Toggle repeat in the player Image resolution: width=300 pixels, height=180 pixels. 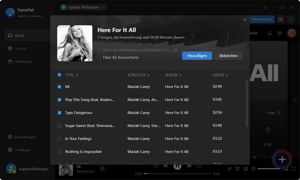pyautogui.click(x=199, y=166)
